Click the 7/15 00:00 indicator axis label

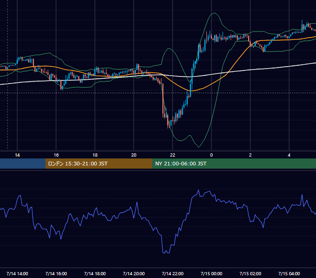tap(211, 273)
